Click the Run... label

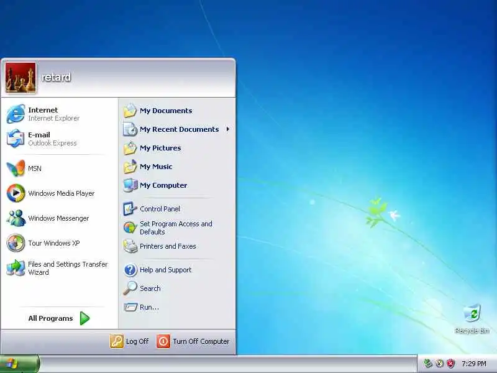click(149, 307)
